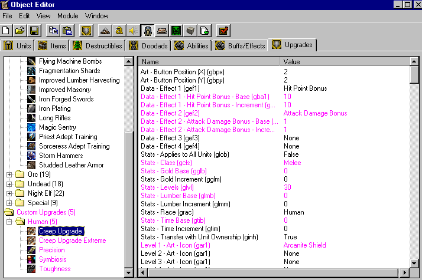Click the Paste clipboard toolbar icon
Viewport: 422px width, 280px height.
(67, 31)
